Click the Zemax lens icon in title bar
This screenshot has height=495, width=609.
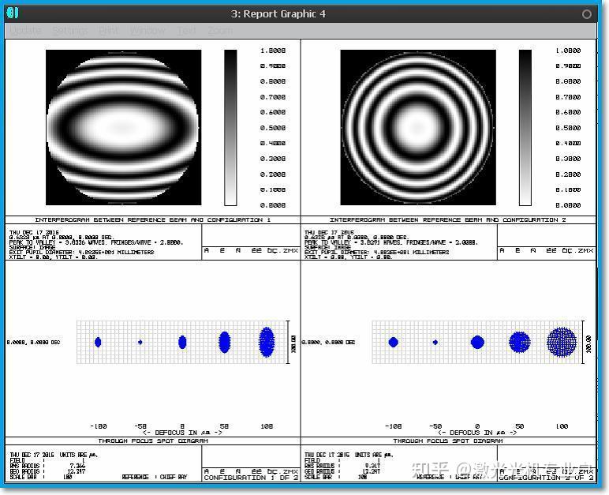point(13,13)
